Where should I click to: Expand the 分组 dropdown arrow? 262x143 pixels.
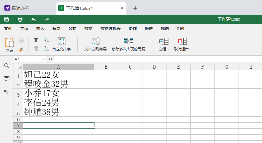click(x=169, y=49)
